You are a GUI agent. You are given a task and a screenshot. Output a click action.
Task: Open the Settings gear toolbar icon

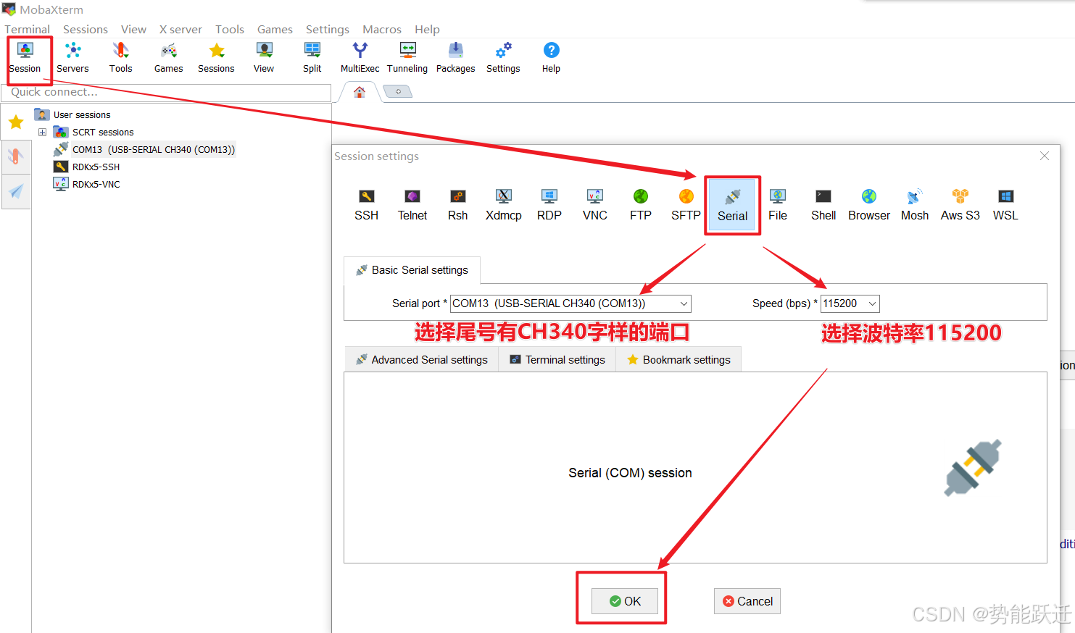coord(503,58)
